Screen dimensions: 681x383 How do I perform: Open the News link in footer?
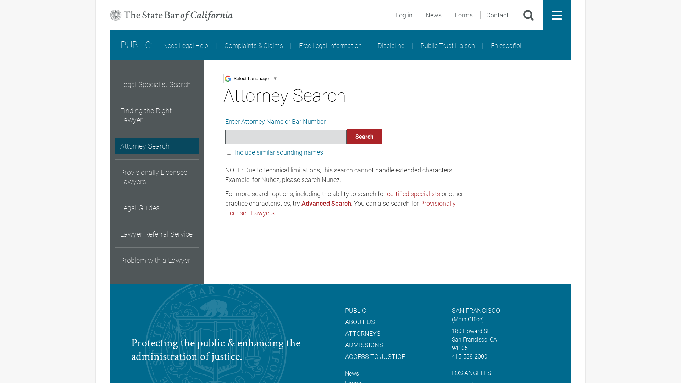pyautogui.click(x=352, y=374)
